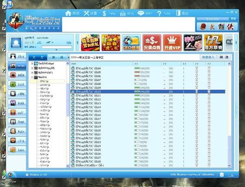Open the home page house icon

coord(69,14)
